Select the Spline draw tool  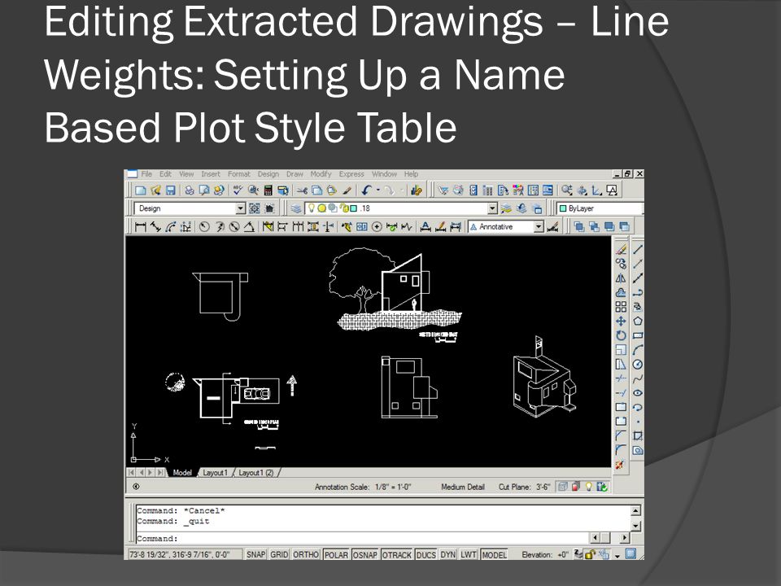(638, 379)
